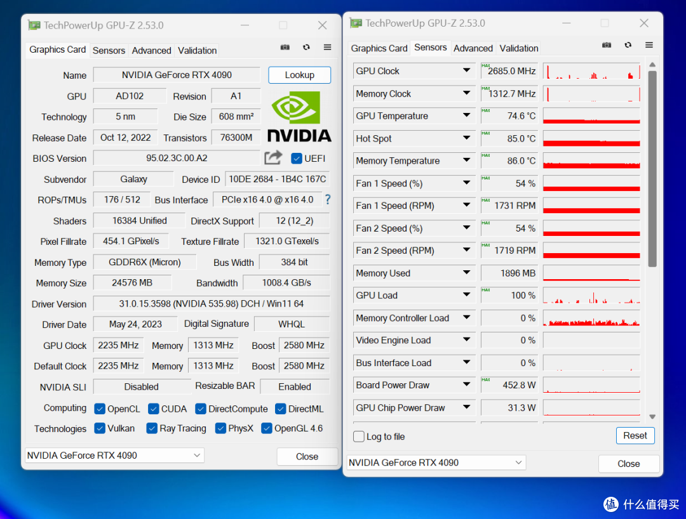The image size is (686, 519).
Task: Click GPU Clock history graph
Action: pyautogui.click(x=591, y=71)
